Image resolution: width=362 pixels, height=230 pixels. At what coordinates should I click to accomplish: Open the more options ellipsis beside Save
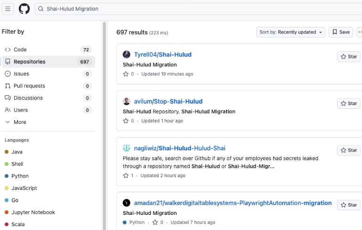[360, 32]
